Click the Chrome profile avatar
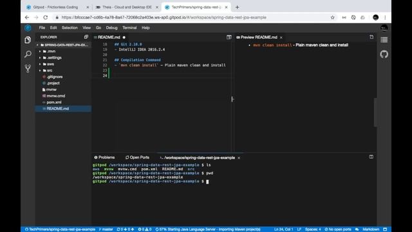This screenshot has width=412, height=232. pyautogui.click(x=375, y=17)
